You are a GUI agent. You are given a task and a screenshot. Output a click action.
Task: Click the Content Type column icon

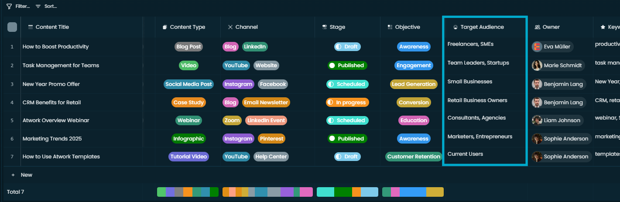point(165,27)
